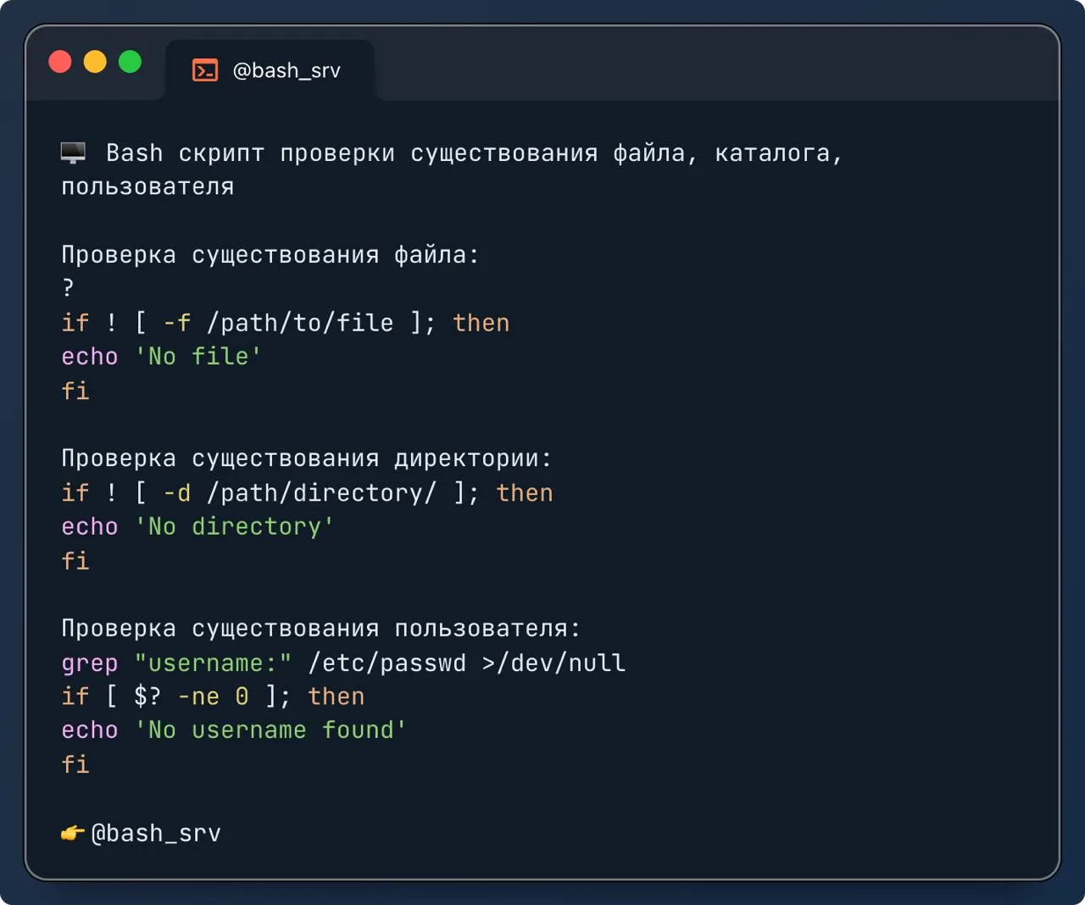This screenshot has height=905, width=1085.
Task: Click the orange terminal icon in tab
Action: point(205,70)
